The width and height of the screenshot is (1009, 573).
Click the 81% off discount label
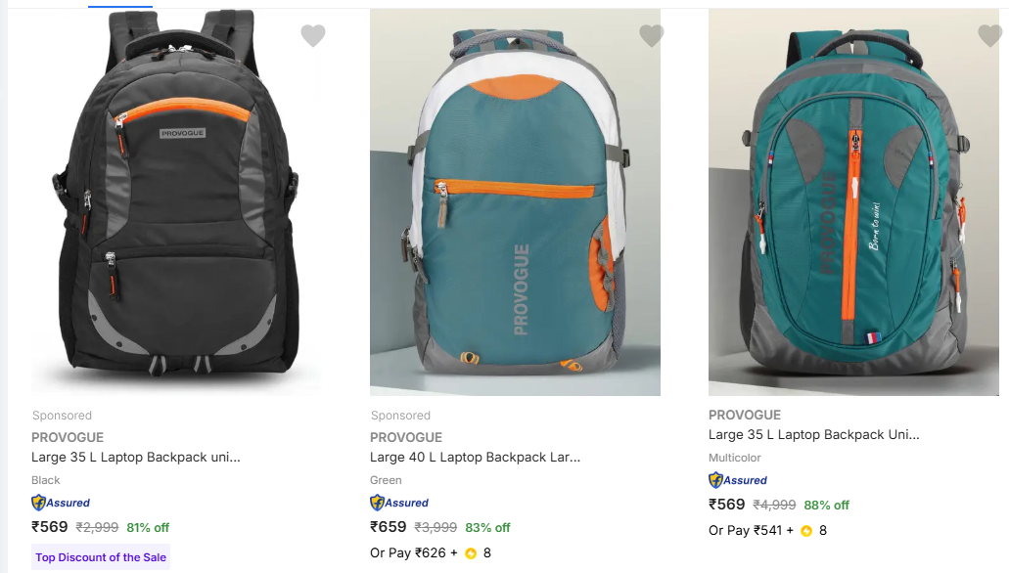148,528
